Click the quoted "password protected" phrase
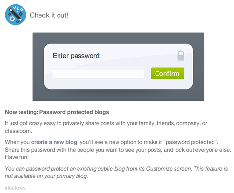Viewport: 234px width, 193px height. tap(191, 142)
